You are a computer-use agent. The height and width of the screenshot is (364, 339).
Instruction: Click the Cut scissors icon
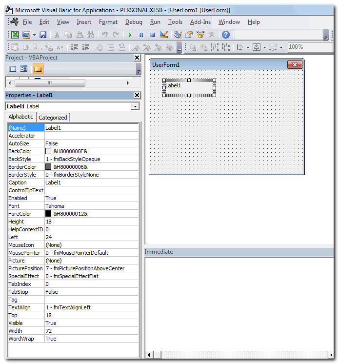pos(57,35)
